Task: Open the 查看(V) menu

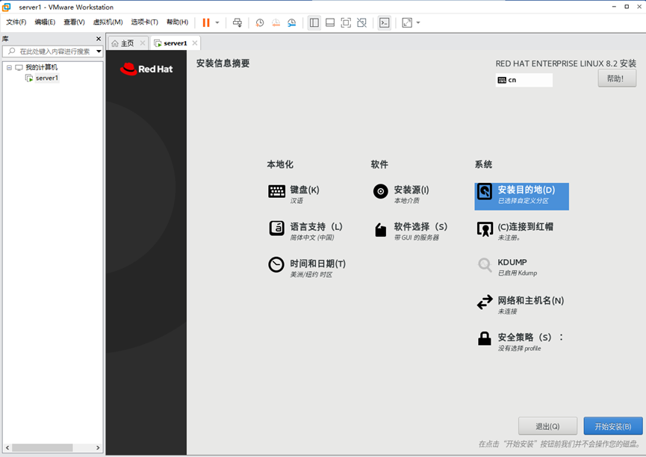Action: (74, 22)
